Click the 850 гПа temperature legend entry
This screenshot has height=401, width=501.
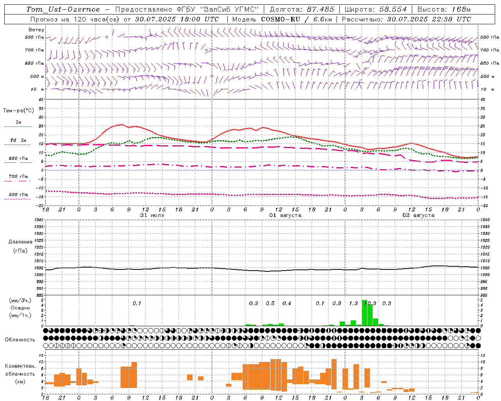click(x=18, y=159)
